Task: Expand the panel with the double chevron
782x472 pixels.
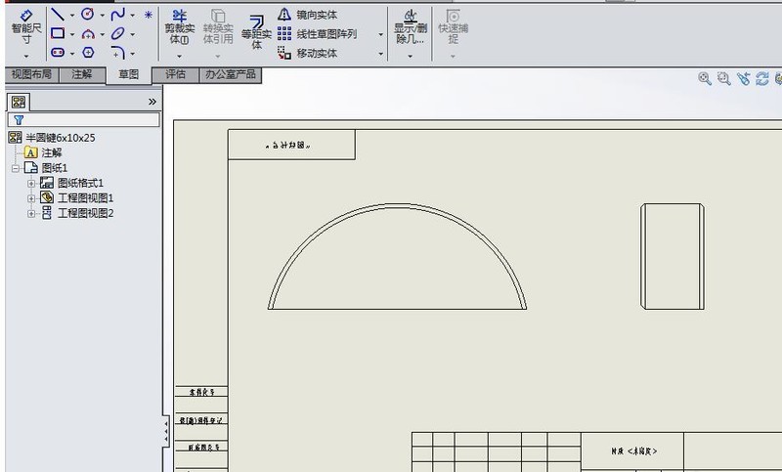Action: [x=152, y=102]
